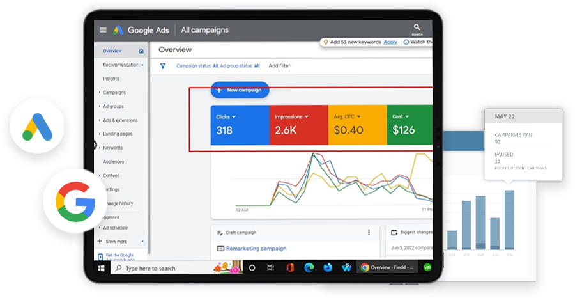Expand Ad groups in the sidebar
The width and height of the screenshot is (575, 298).
tap(112, 106)
